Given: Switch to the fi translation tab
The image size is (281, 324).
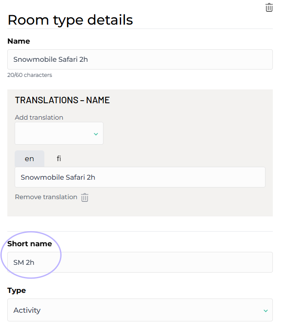Looking at the screenshot, I should pyautogui.click(x=59, y=159).
